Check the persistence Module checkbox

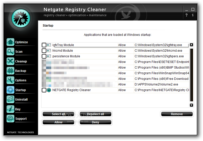click(44, 56)
